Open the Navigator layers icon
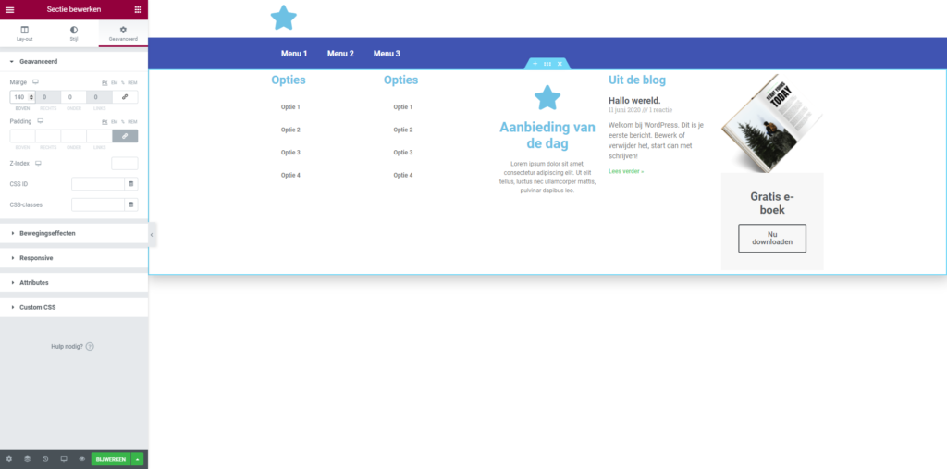 point(27,459)
